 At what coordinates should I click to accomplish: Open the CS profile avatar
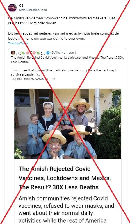click(12, 8)
